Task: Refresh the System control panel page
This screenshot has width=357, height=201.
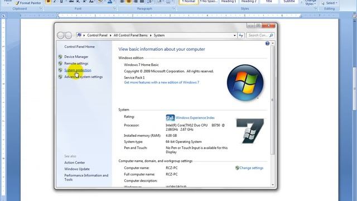Action: [241, 35]
